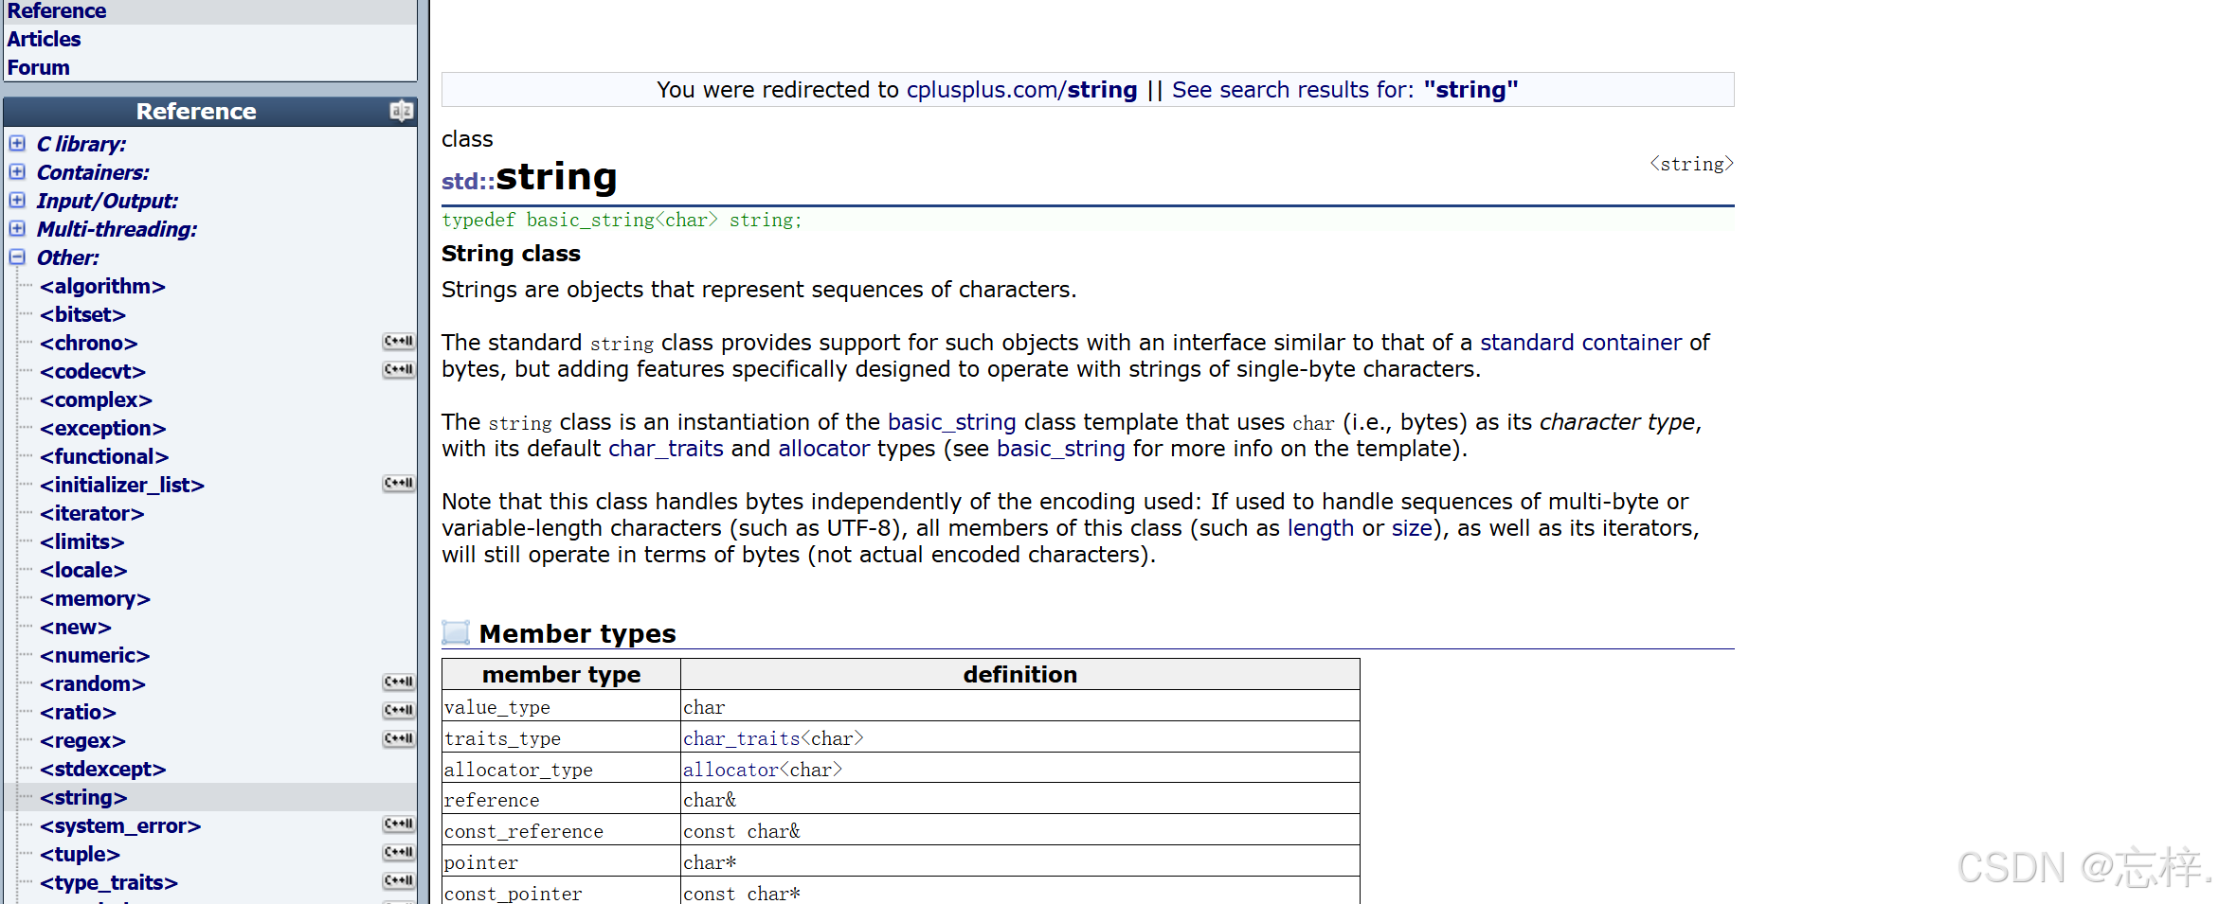
Task: Select the 'const char&' definition cell
Action: tap(1019, 830)
